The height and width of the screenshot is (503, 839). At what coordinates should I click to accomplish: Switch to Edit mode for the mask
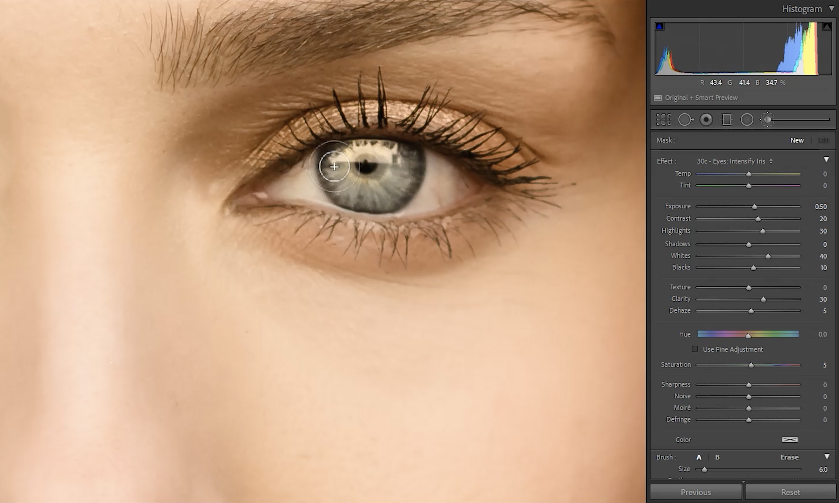coord(824,140)
